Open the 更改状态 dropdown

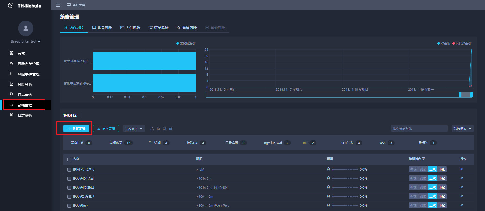coord(134,129)
